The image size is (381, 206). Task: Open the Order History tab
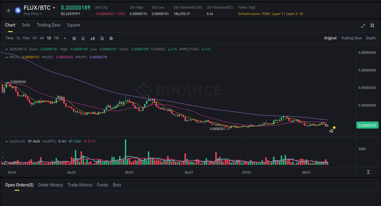click(50, 185)
